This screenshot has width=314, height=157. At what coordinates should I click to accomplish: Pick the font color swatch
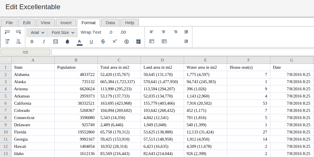pos(79,42)
